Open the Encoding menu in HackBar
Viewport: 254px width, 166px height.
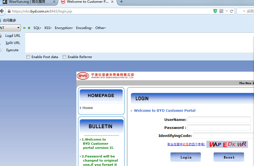click(84, 28)
